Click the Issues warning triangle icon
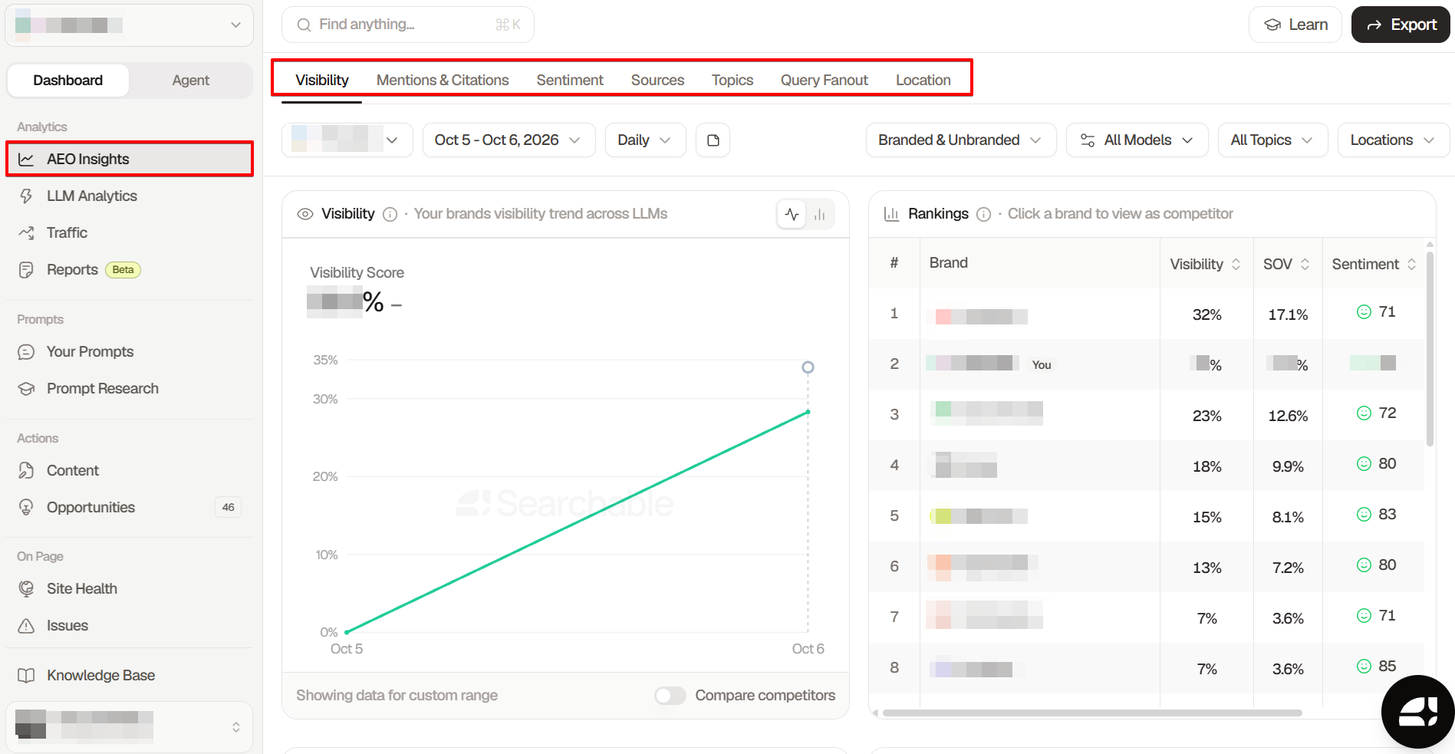Screen dimensions: 1455x754 tap(26, 626)
